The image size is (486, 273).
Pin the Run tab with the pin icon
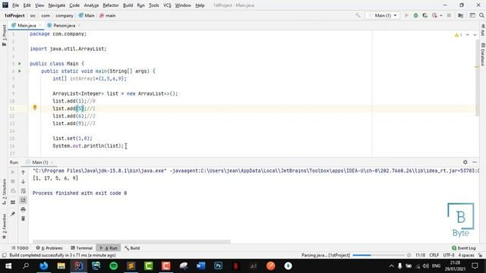(13, 214)
